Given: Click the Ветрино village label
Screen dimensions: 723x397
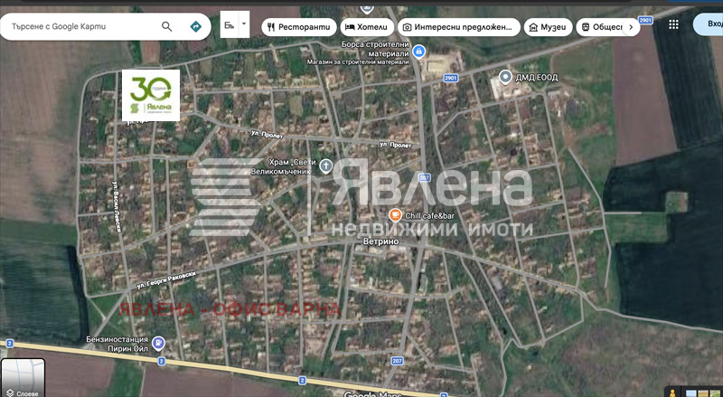Looking at the screenshot, I should [380, 241].
